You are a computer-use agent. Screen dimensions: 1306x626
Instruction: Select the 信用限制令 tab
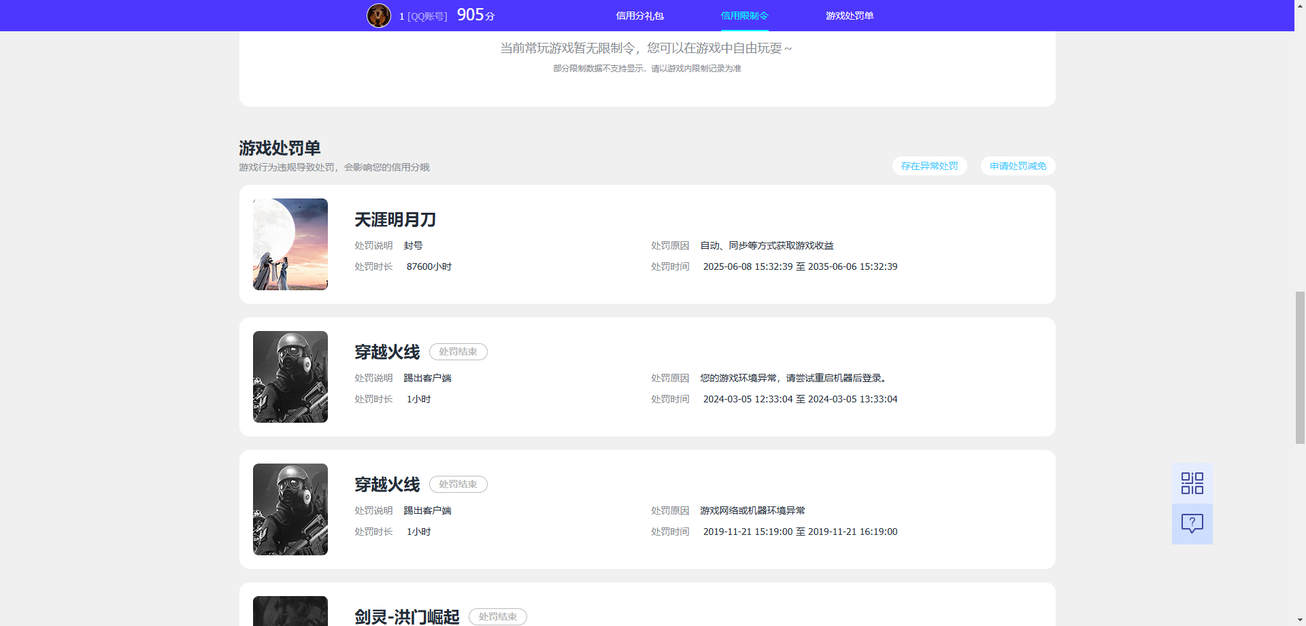tap(744, 15)
